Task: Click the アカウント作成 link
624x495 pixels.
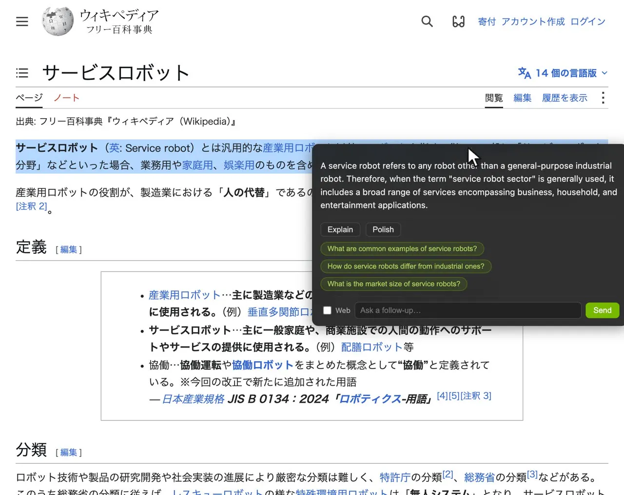Action: 533,21
